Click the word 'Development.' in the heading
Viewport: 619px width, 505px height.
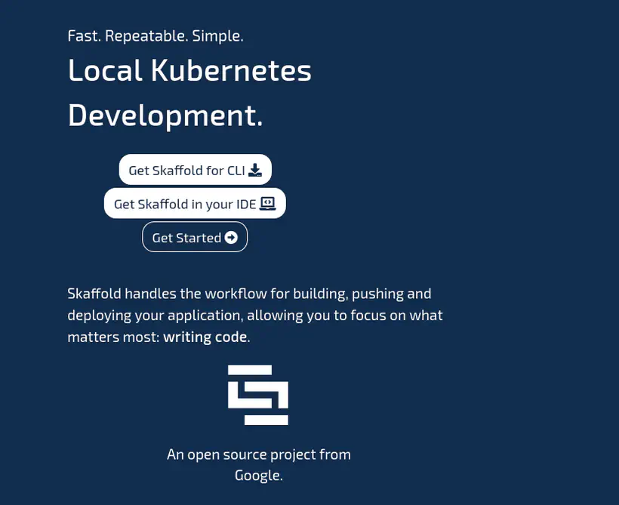tap(165, 115)
